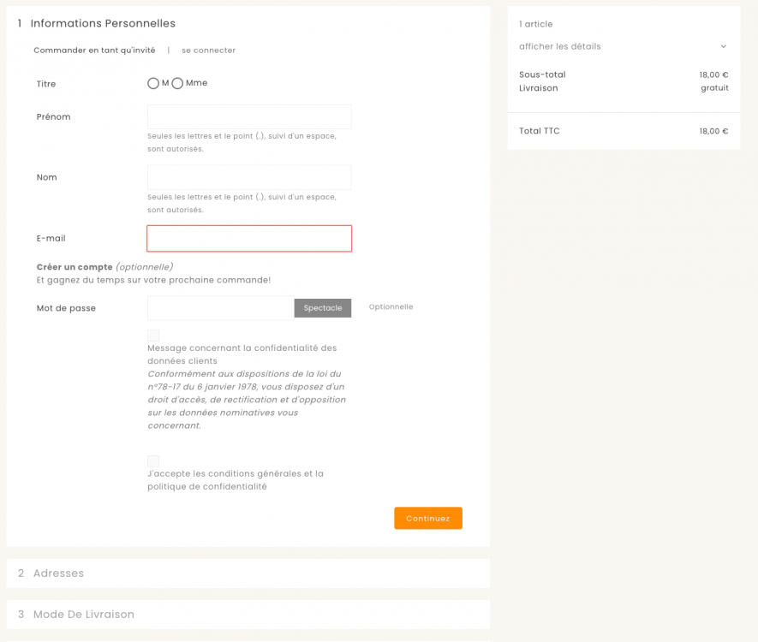Open the Adresses step section
The height and width of the screenshot is (642, 758).
click(58, 574)
